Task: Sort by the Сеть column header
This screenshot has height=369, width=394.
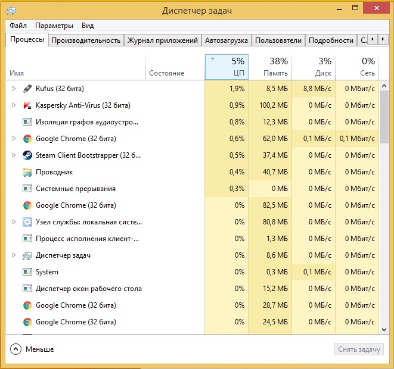Action: [x=357, y=67]
